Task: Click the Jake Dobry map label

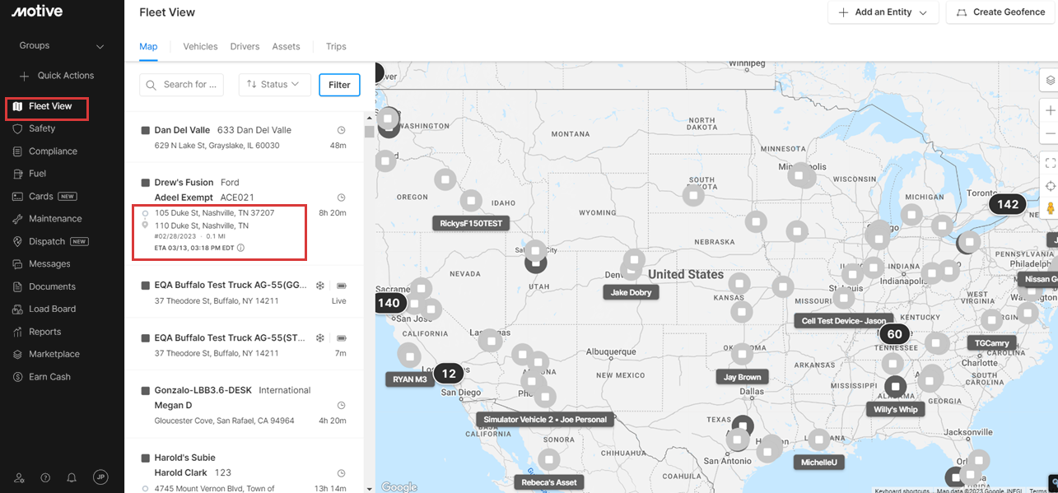Action: pyautogui.click(x=631, y=292)
